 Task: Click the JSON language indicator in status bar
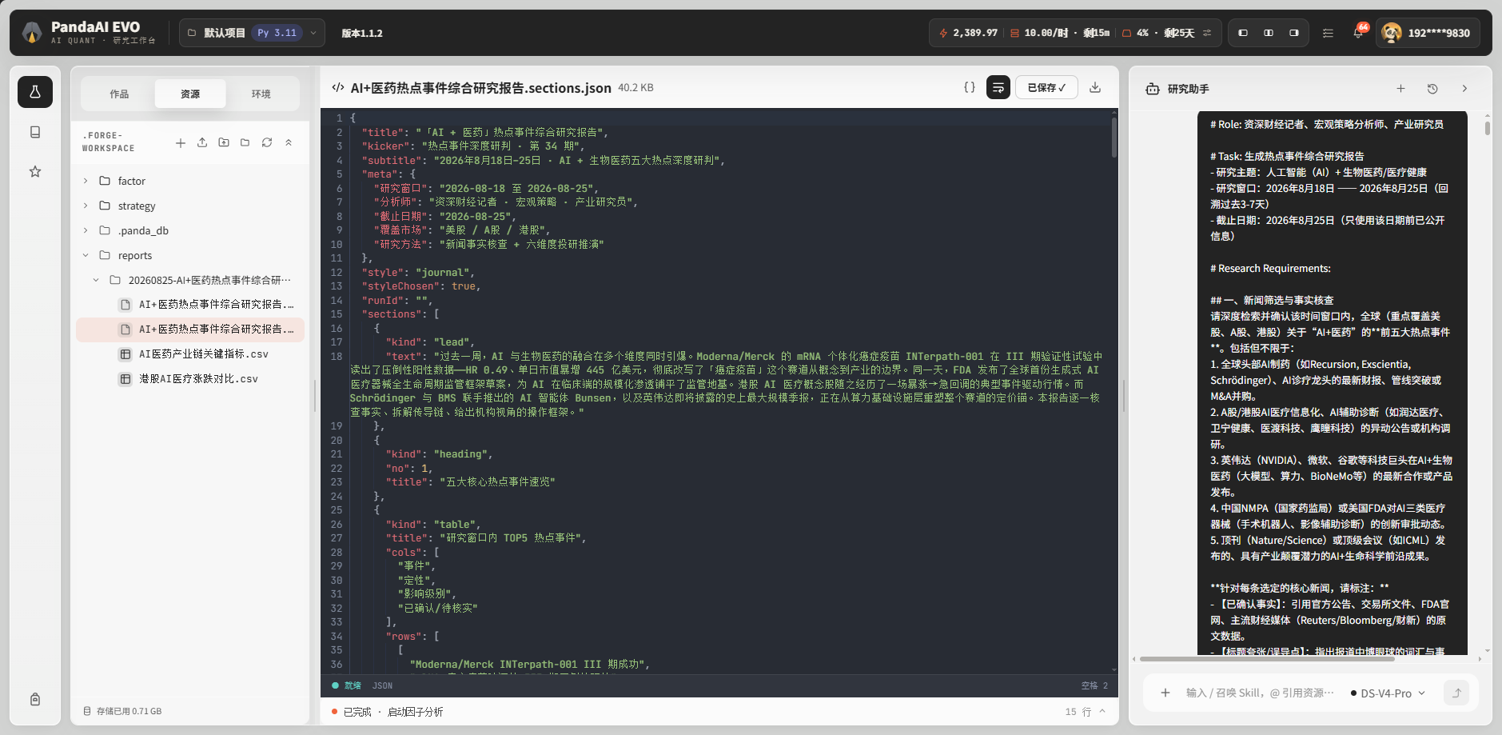click(382, 685)
